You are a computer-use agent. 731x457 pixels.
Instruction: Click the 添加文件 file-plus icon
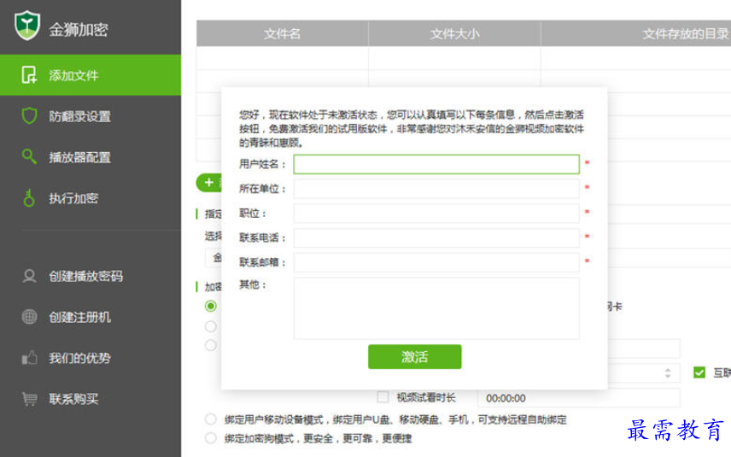coord(29,74)
